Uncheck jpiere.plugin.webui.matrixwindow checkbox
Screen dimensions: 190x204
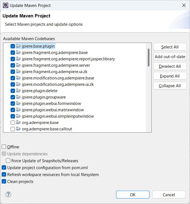[13, 110]
